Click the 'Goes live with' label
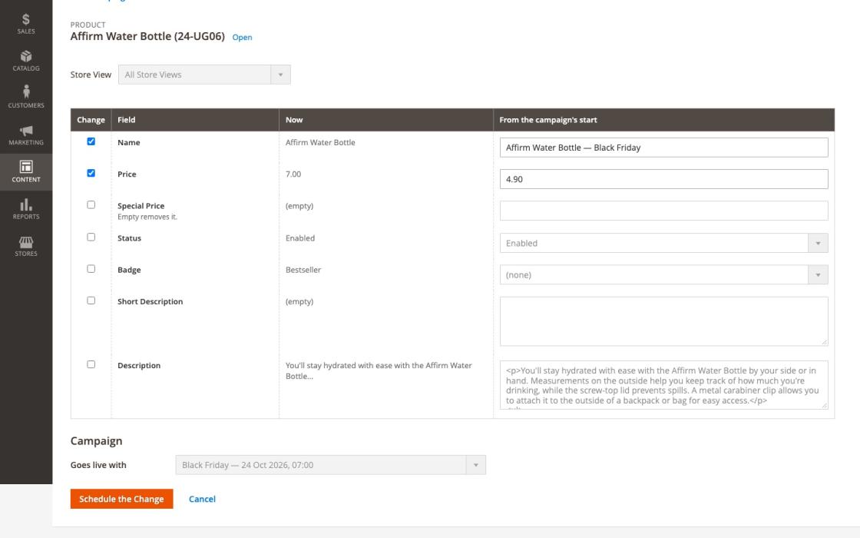The image size is (860, 538). coord(98,465)
